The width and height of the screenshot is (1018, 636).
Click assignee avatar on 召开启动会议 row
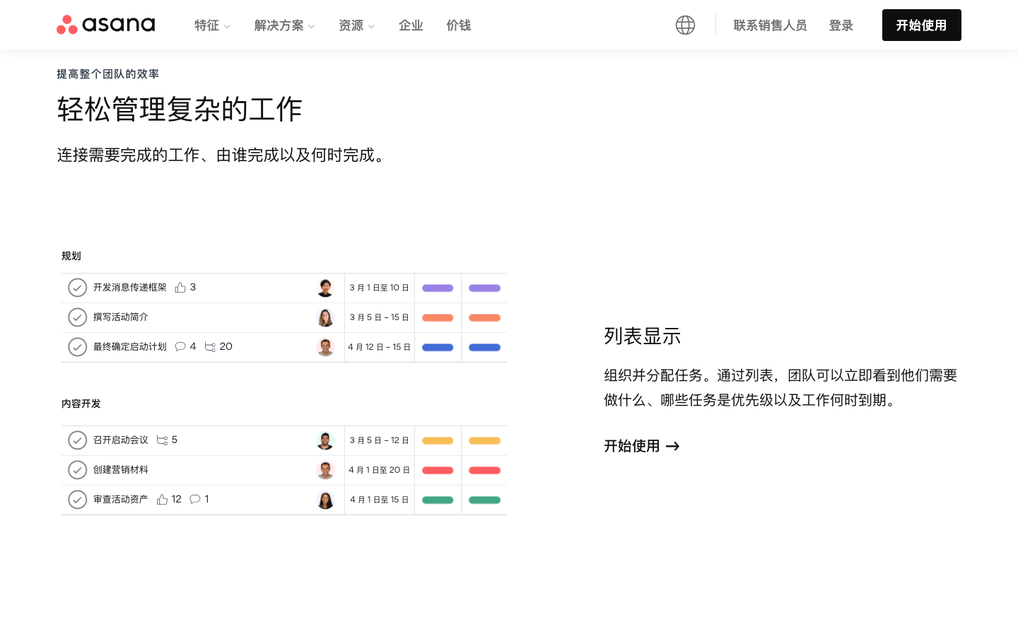coord(325,440)
